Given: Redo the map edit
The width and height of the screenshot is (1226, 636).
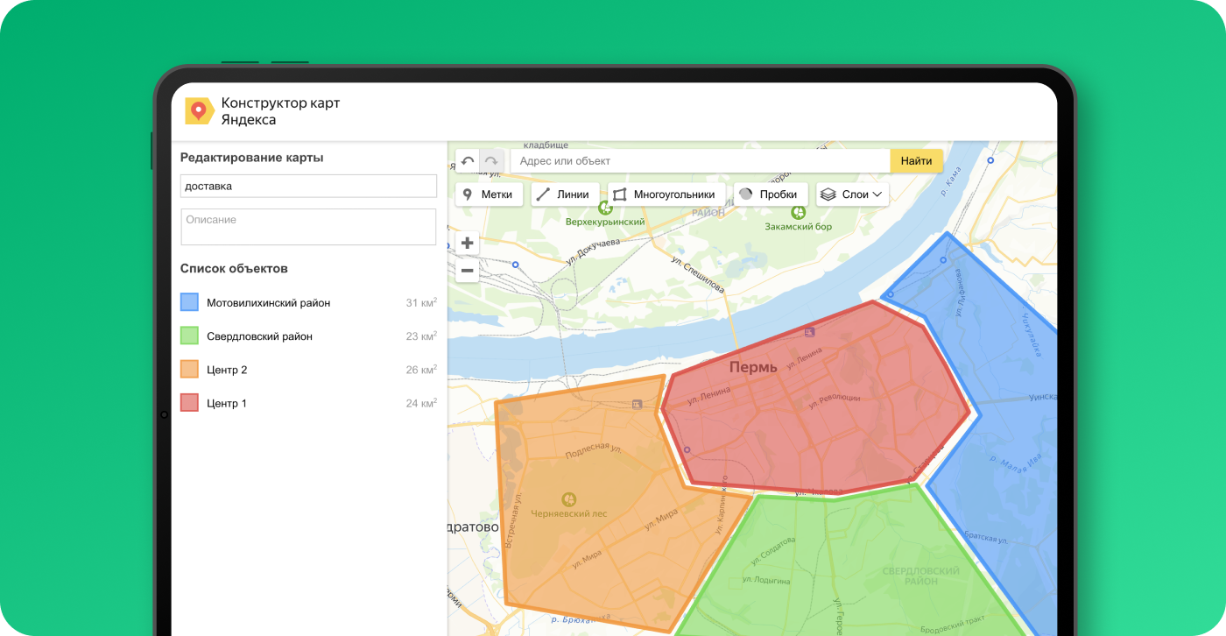Looking at the screenshot, I should pyautogui.click(x=491, y=161).
